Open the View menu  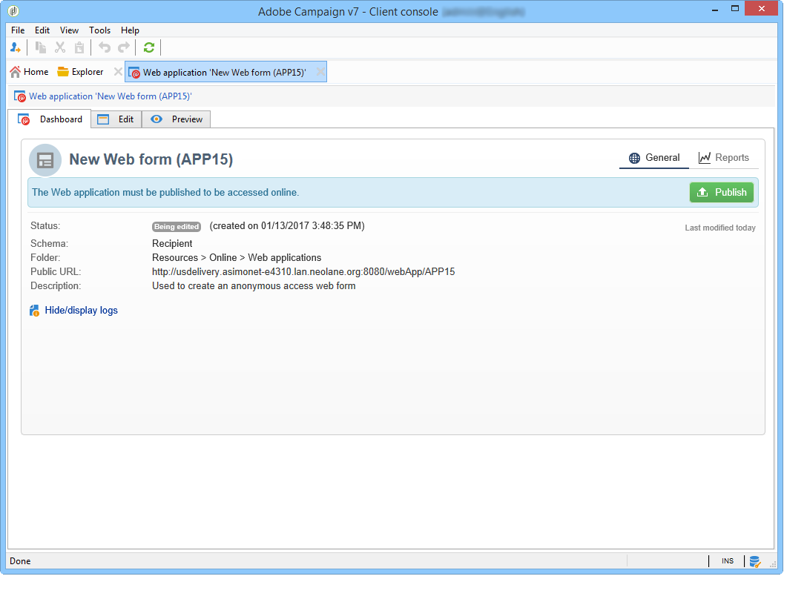coord(69,30)
